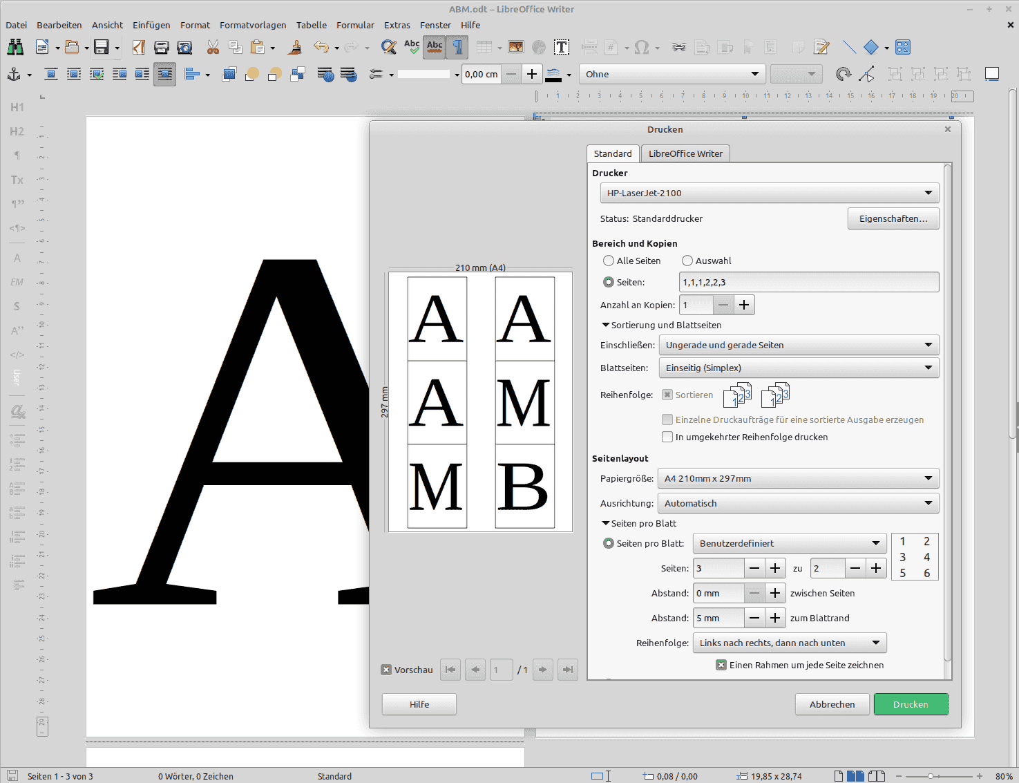This screenshot has height=783, width=1019.
Task: Go to next preview page arrow
Action: [x=543, y=670]
